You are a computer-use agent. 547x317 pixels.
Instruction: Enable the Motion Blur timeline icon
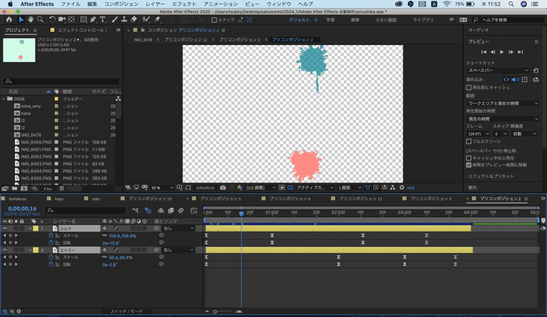pyautogui.click(x=181, y=210)
